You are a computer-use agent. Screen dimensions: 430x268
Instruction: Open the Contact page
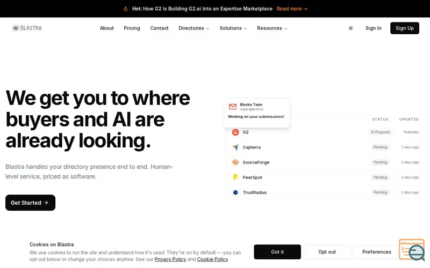coord(159,28)
